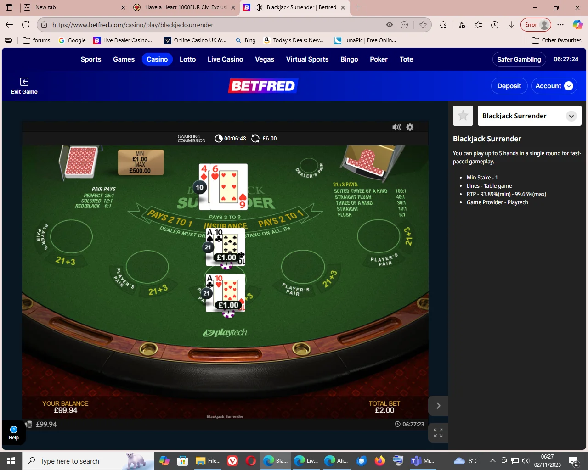Open File Explorer from the taskbar
The height and width of the screenshot is (470, 588).
(x=208, y=461)
